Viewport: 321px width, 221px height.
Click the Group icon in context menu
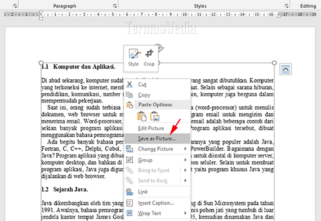tap(130, 160)
